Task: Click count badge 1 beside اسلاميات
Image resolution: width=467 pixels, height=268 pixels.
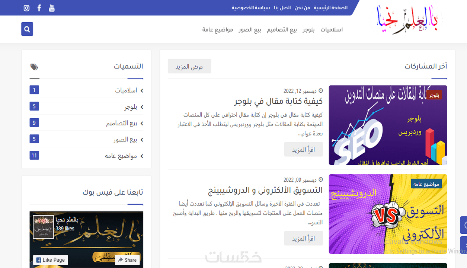Action: (34, 90)
